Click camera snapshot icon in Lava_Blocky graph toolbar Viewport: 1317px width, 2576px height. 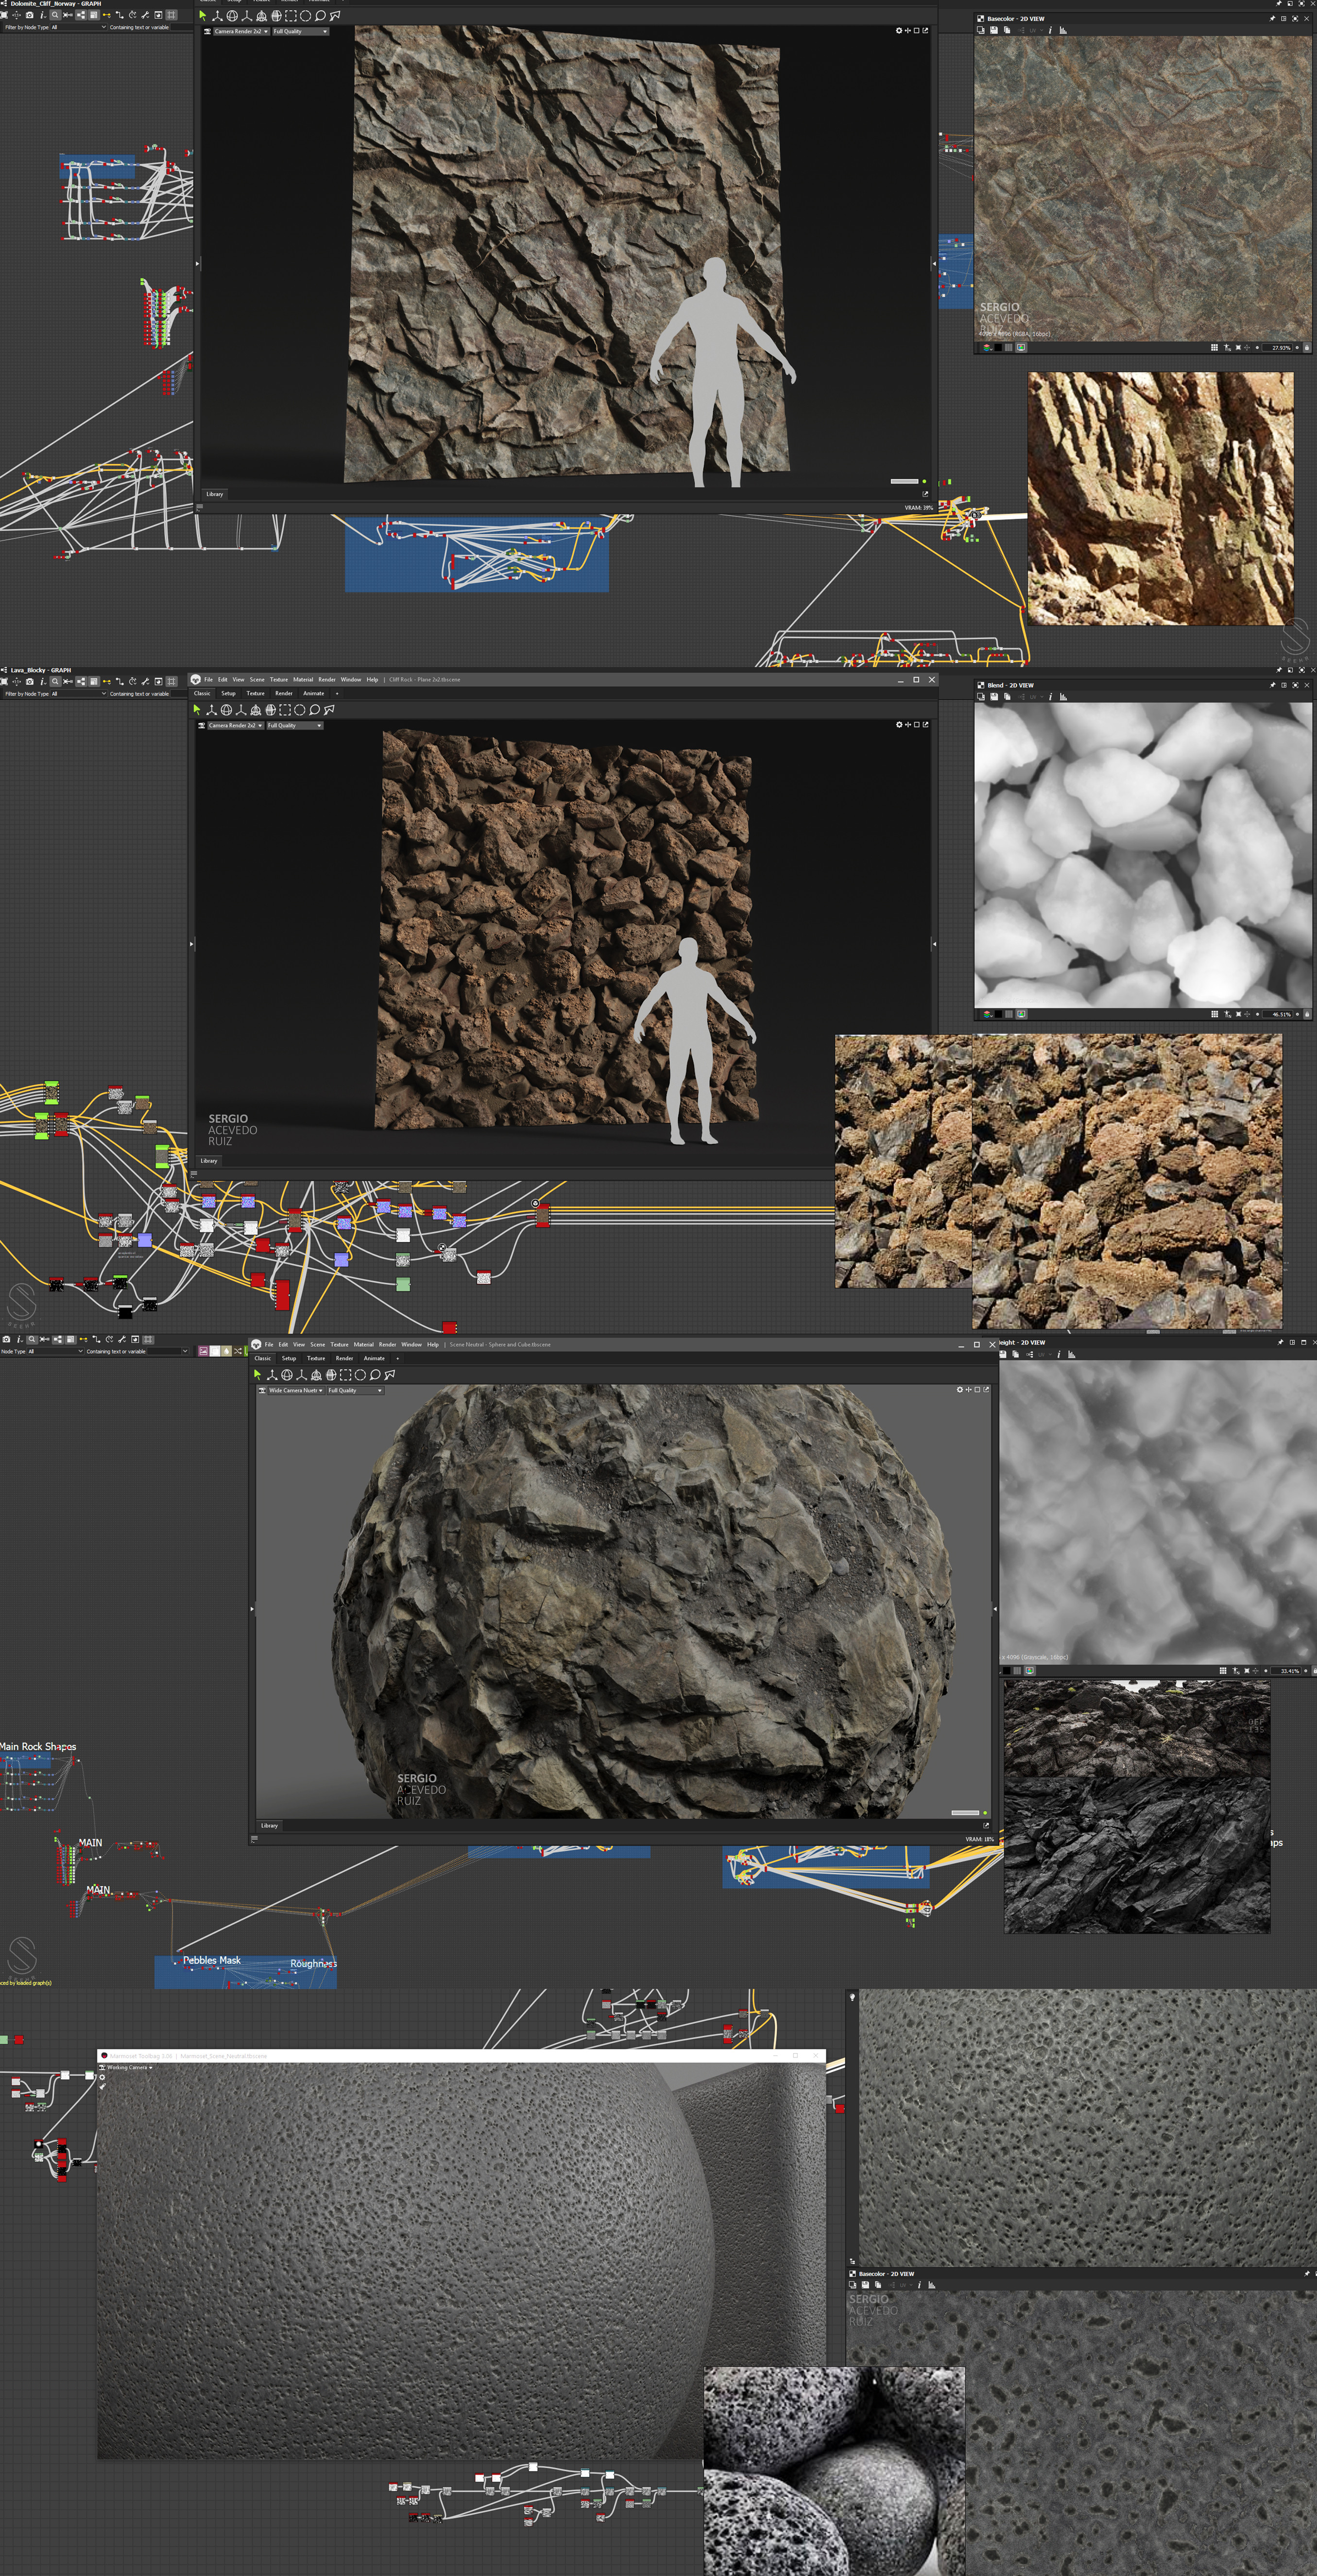click(x=30, y=682)
